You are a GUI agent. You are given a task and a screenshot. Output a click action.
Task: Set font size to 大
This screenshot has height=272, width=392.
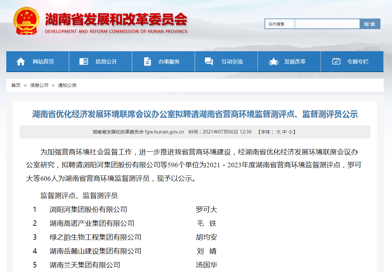coord(278,132)
